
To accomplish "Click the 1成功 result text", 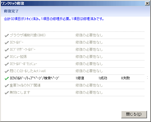I will click(x=103, y=78).
